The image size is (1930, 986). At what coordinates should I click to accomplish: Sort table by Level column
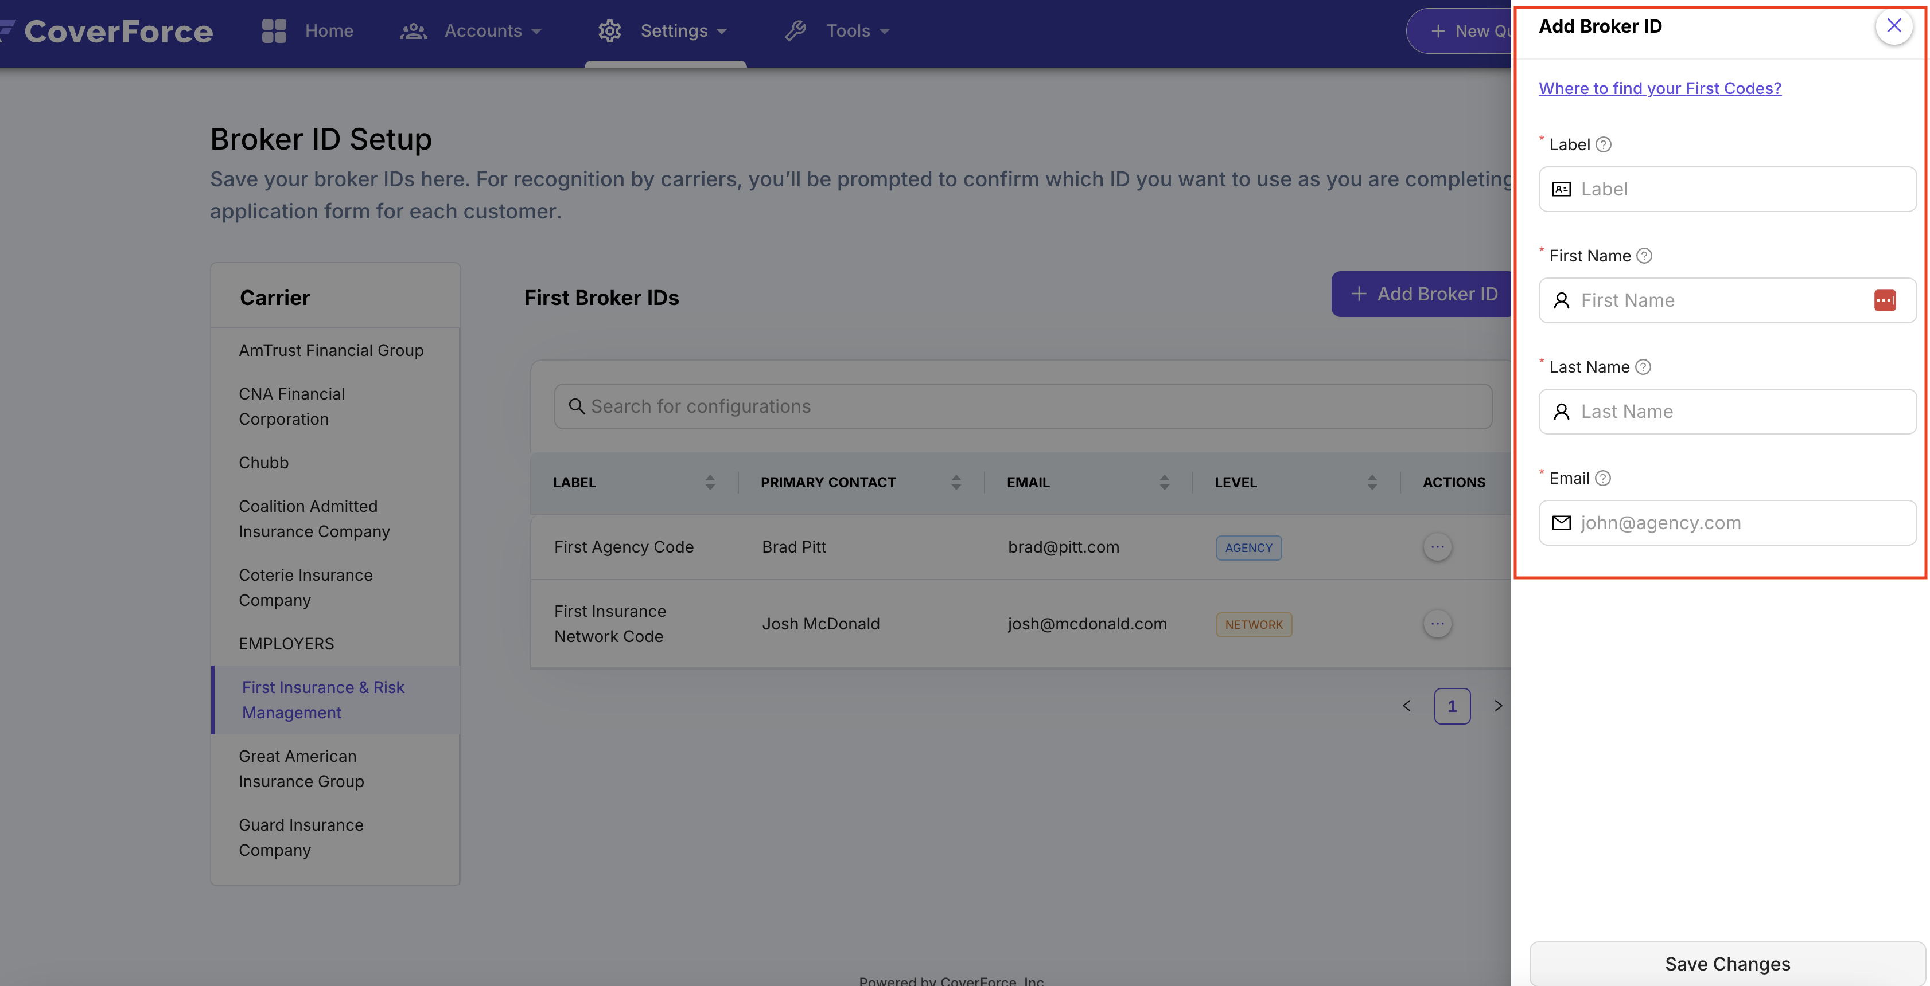pyautogui.click(x=1372, y=482)
